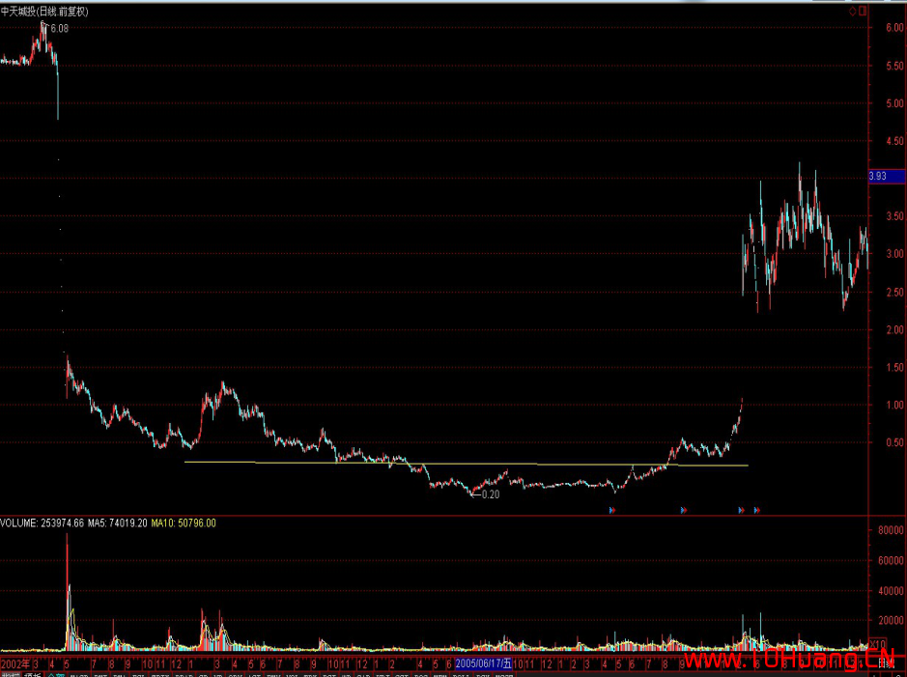Click the 6.00 price axis value
This screenshot has width=907, height=677.
pyautogui.click(x=894, y=28)
